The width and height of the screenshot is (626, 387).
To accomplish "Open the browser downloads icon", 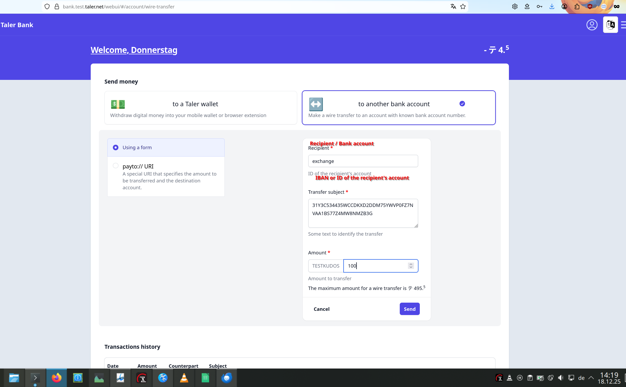I will [552, 7].
